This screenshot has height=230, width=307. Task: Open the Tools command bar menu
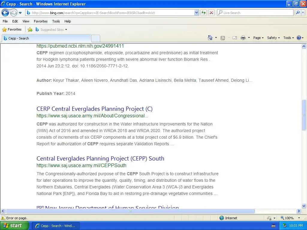288,38
